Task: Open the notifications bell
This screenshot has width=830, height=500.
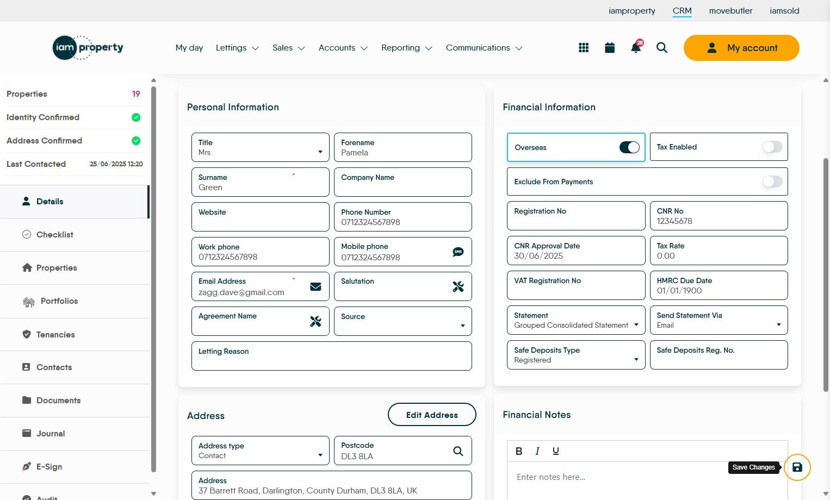Action: pos(636,47)
